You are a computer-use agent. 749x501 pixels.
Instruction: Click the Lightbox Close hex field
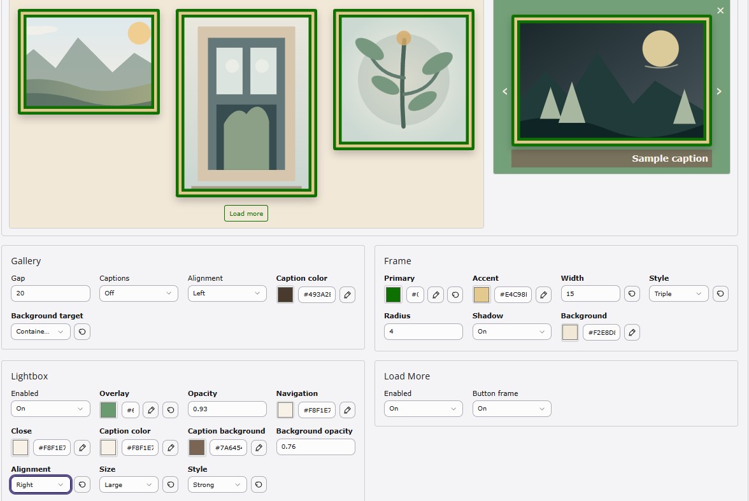[x=52, y=448]
